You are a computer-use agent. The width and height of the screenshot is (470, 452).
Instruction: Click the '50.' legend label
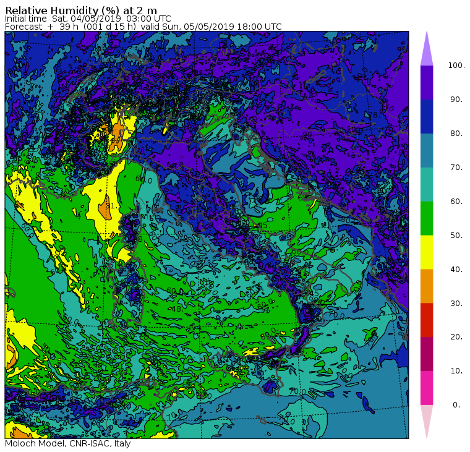coord(456,236)
